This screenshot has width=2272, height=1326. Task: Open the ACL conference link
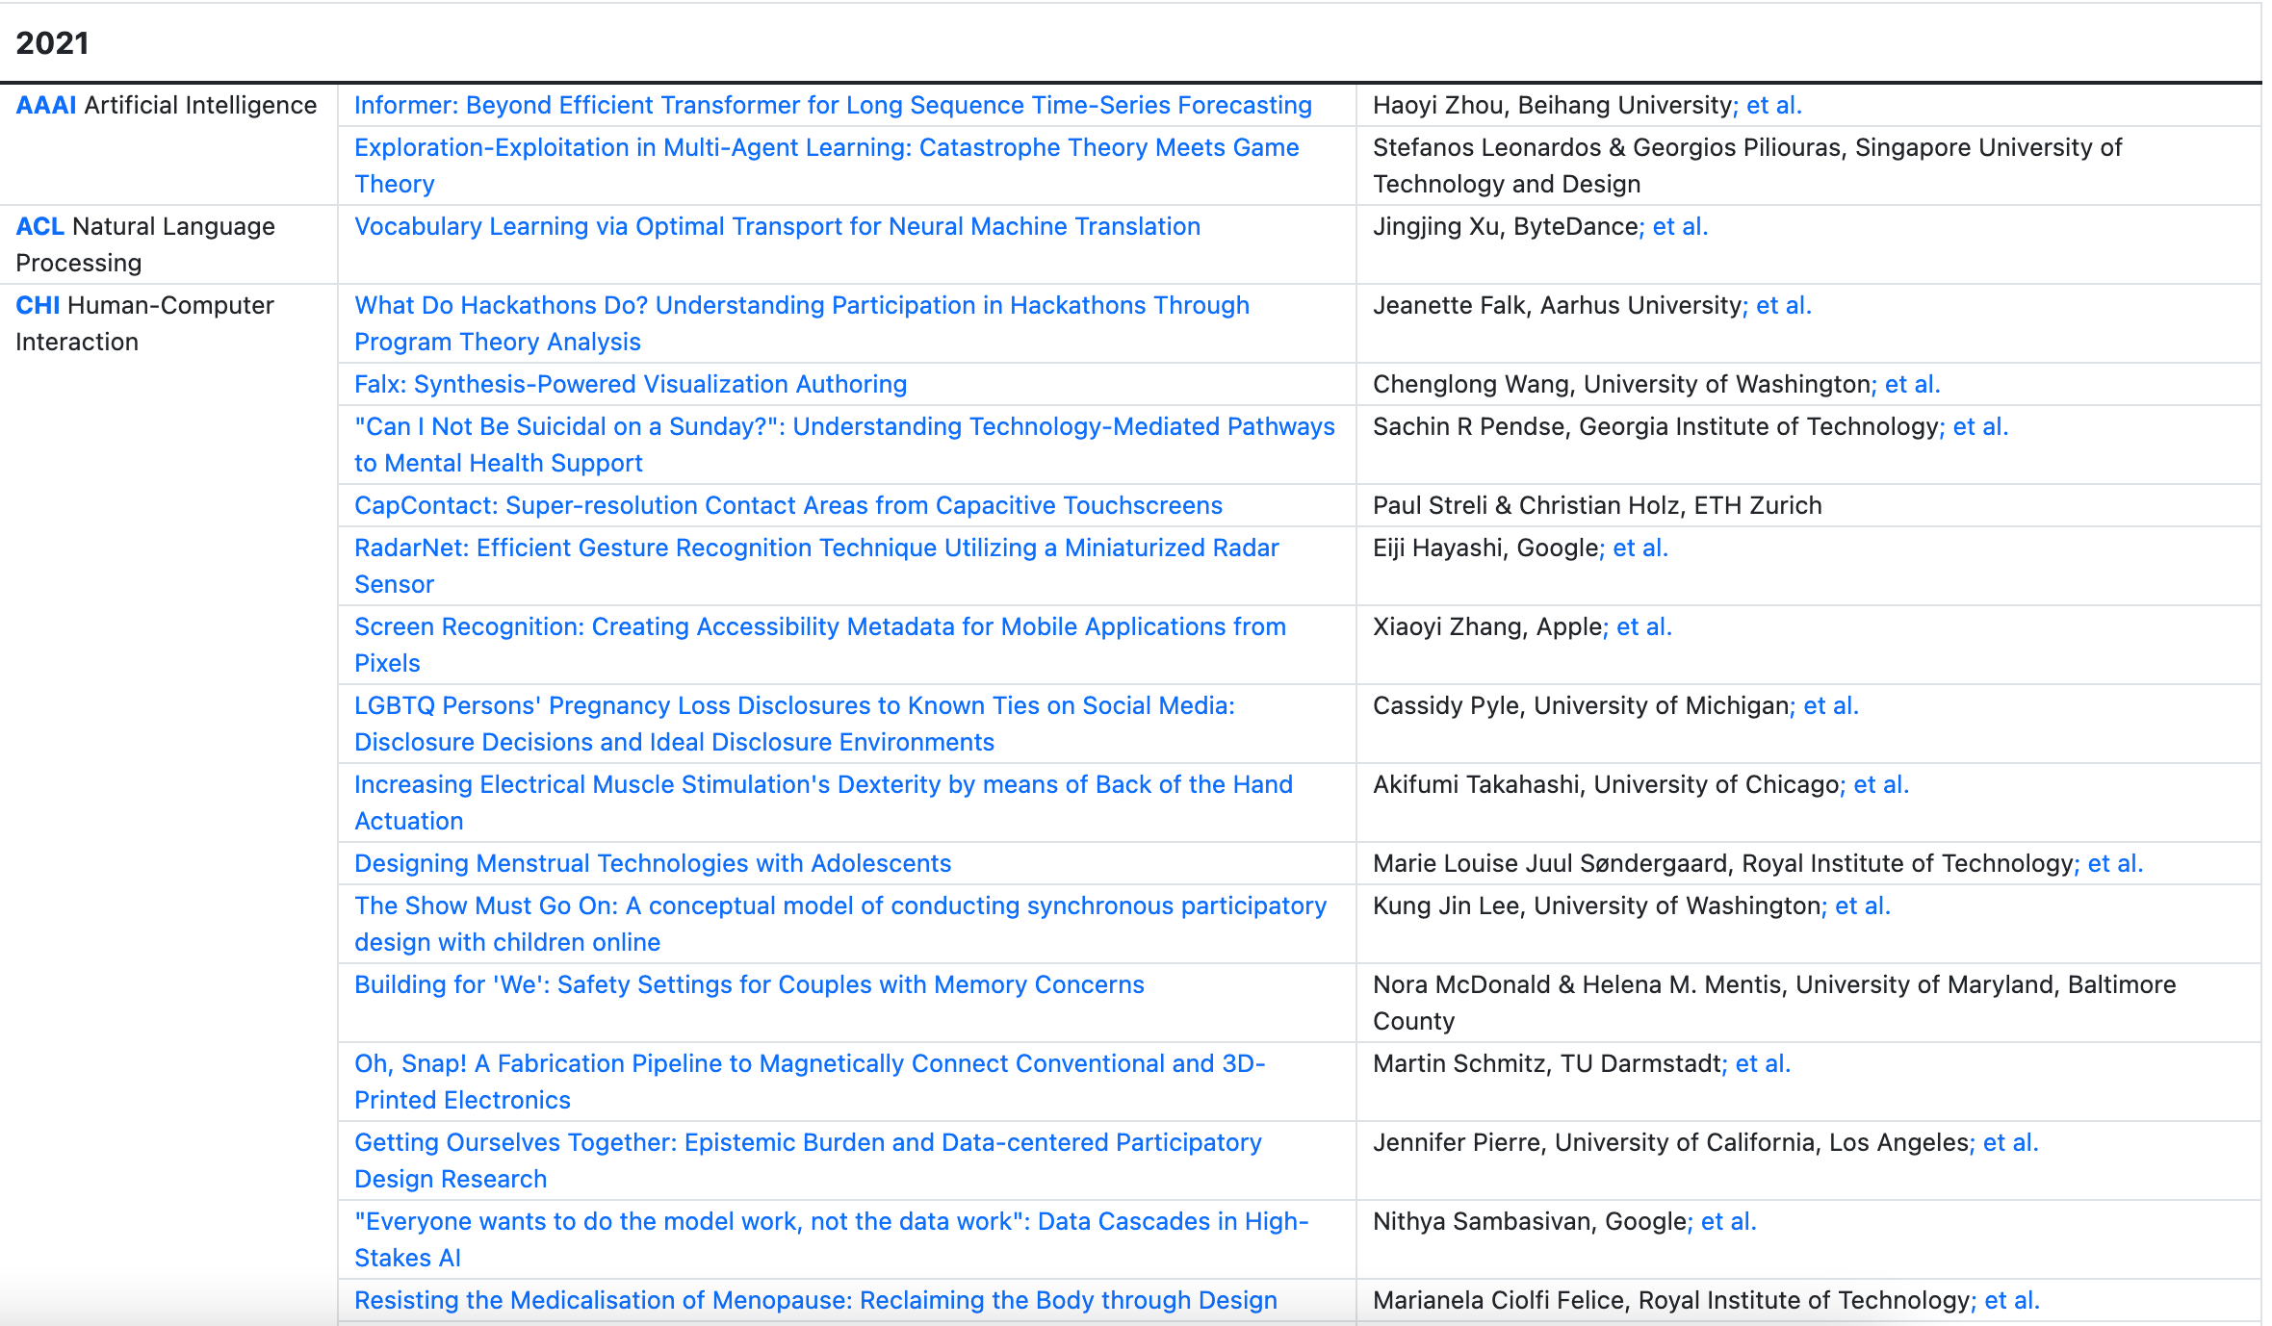(40, 226)
